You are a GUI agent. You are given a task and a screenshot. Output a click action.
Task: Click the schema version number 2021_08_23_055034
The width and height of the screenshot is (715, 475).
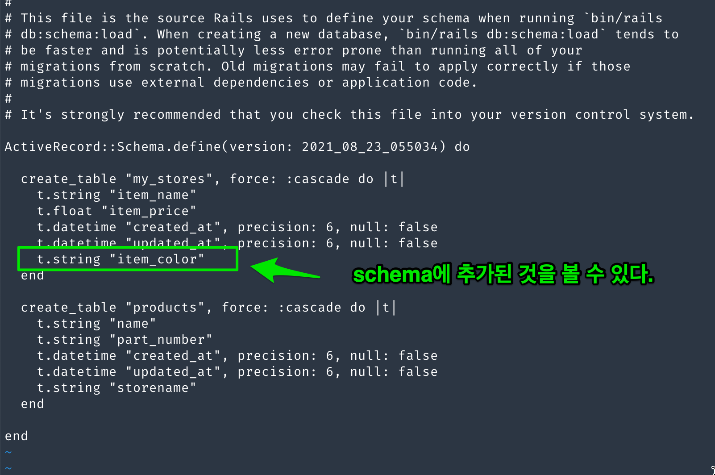[370, 147]
